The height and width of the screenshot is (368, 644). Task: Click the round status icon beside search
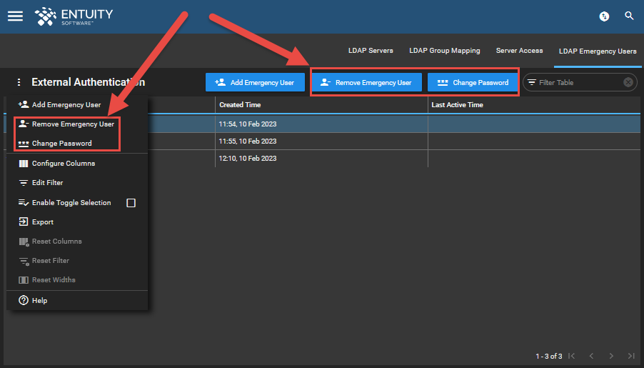604,16
